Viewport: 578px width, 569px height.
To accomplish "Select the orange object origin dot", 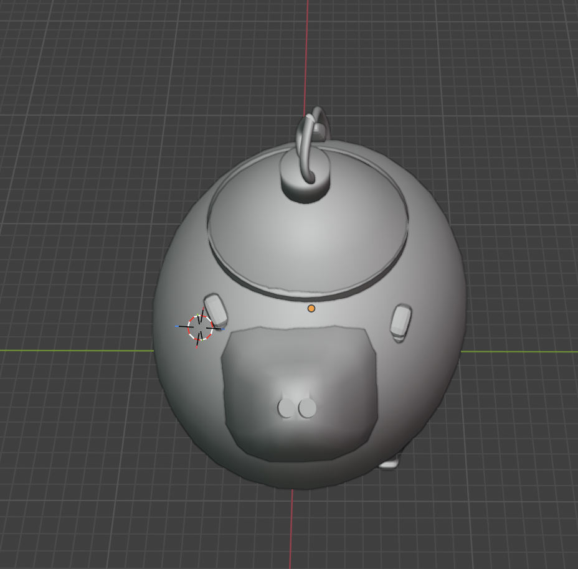I will (311, 308).
